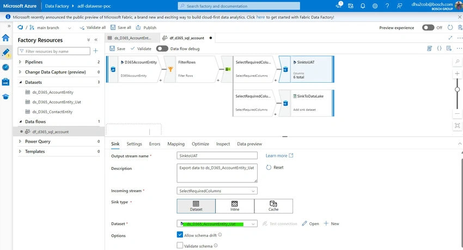Switch to the Mapping tab
Screen dimensions: 463x250
tap(176, 144)
